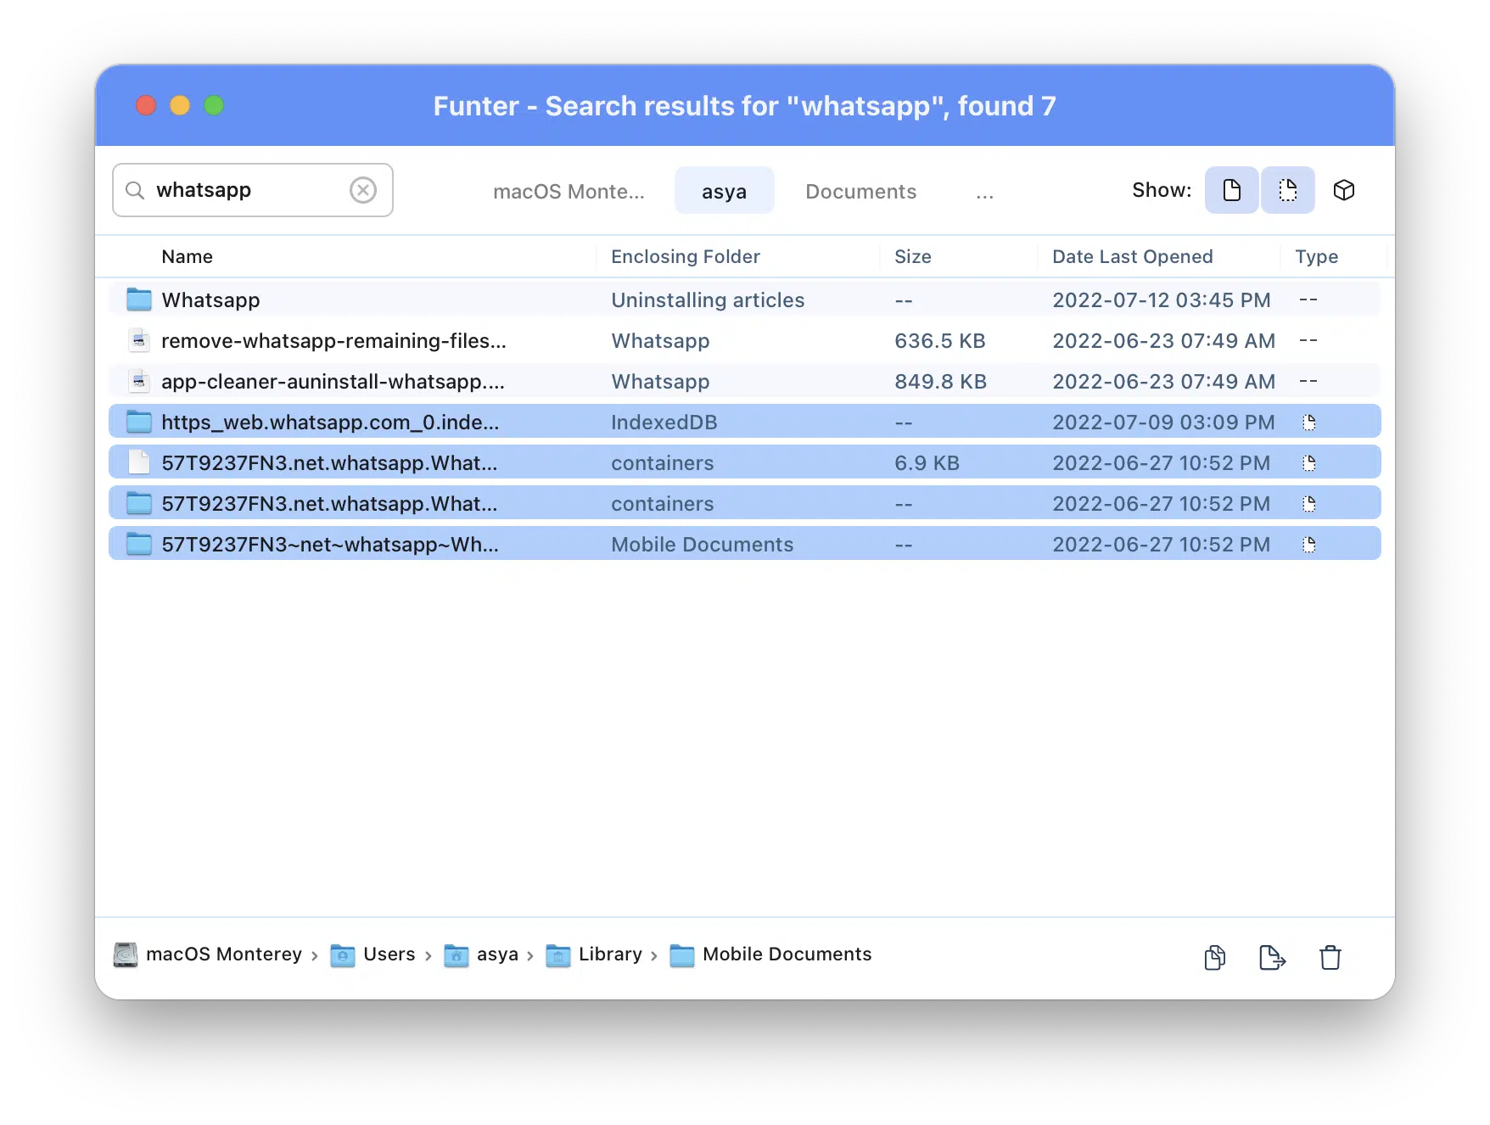1490x1125 pixels.
Task: Select remove-whatsapp-remaining-files... row
Action: pos(744,340)
